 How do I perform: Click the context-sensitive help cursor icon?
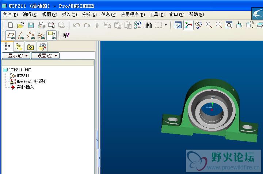pos(66,35)
